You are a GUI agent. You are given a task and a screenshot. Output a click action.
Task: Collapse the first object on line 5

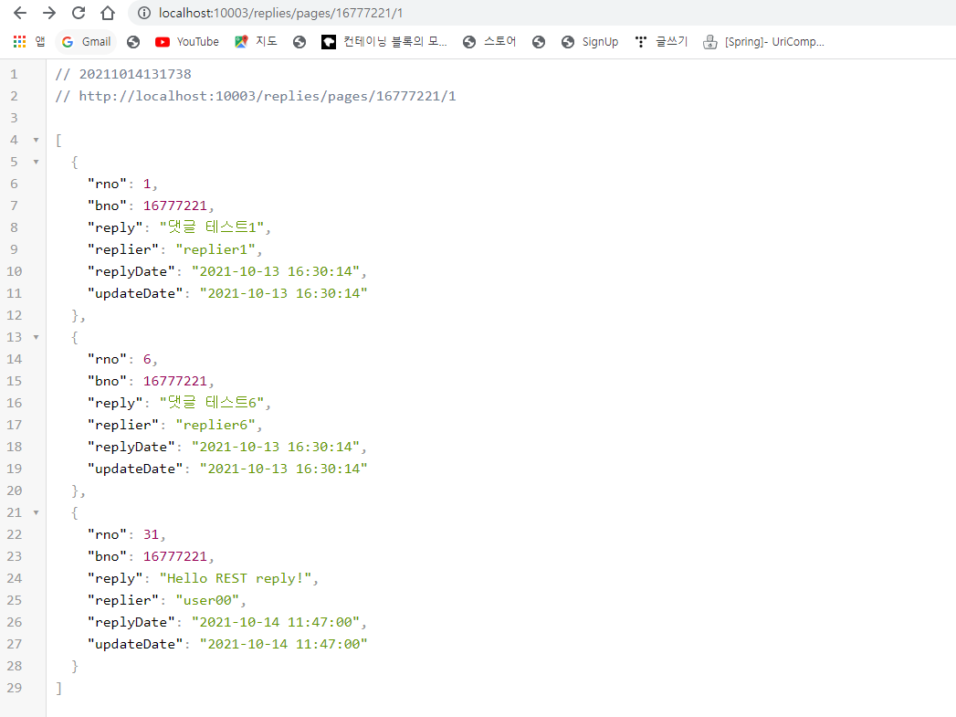coord(36,163)
